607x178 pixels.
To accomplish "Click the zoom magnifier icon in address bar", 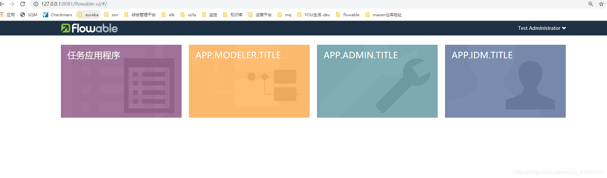I will [591, 4].
